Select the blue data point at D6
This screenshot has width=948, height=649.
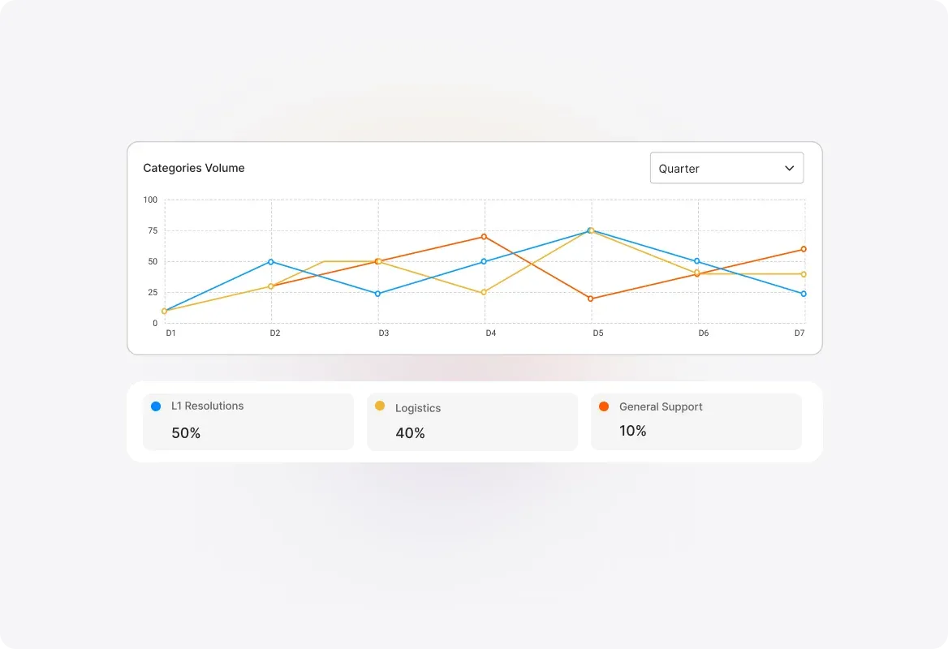point(697,261)
